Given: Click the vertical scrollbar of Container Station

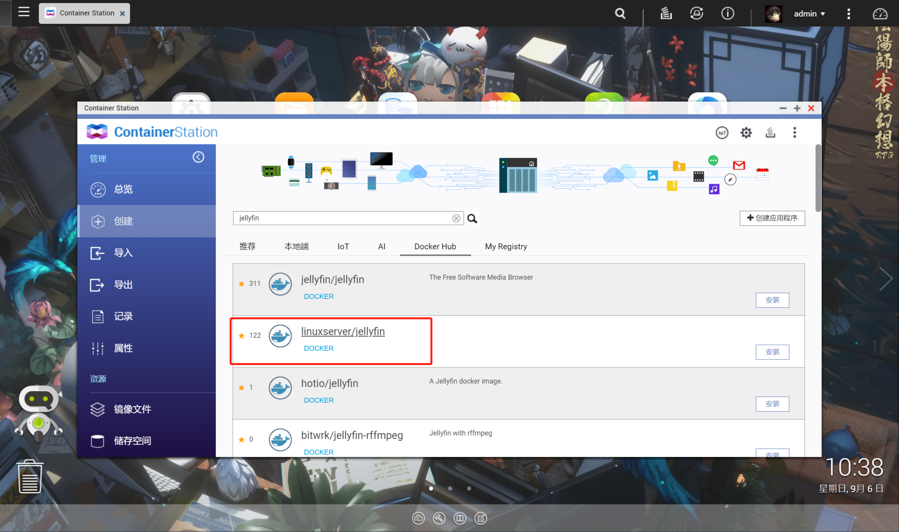Looking at the screenshot, I should click(818, 178).
